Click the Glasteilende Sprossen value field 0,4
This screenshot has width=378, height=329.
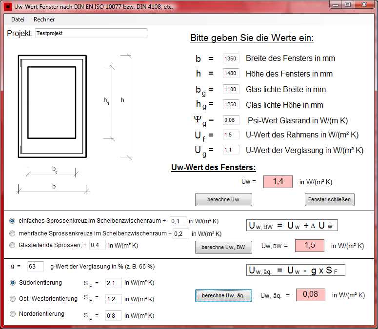click(98, 245)
